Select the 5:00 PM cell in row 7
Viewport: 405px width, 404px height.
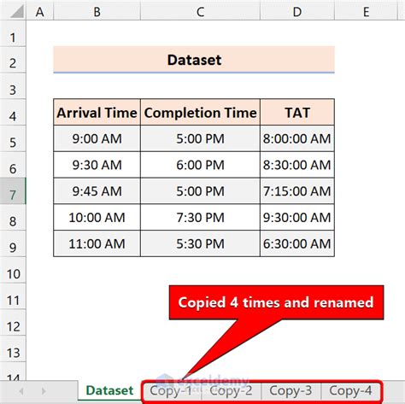200,191
